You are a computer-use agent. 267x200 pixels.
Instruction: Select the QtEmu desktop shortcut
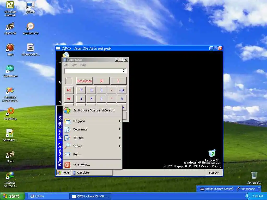[x=31, y=8]
